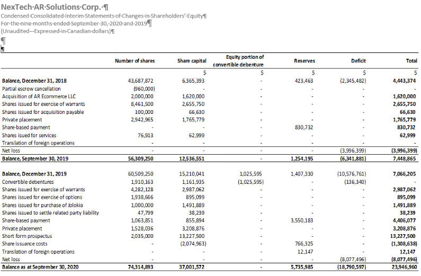Click the (10,576,761) deficit cell
The width and height of the screenshot is (421, 276).
(352, 174)
